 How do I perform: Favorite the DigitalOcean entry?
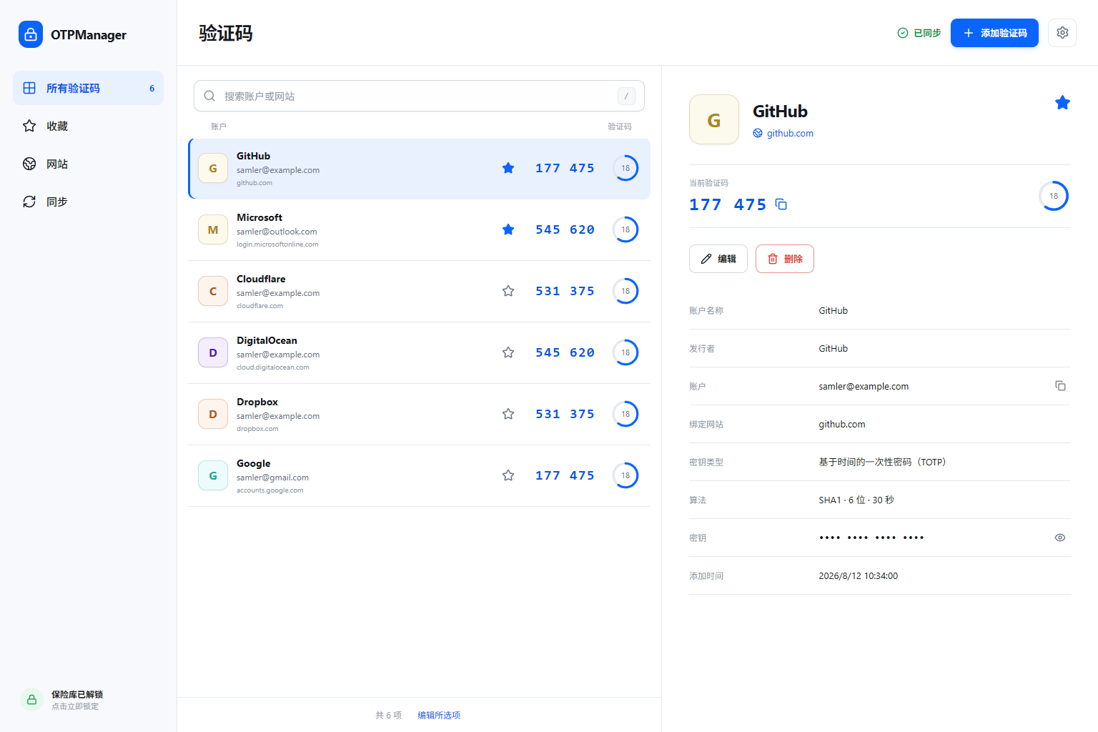pyautogui.click(x=508, y=352)
